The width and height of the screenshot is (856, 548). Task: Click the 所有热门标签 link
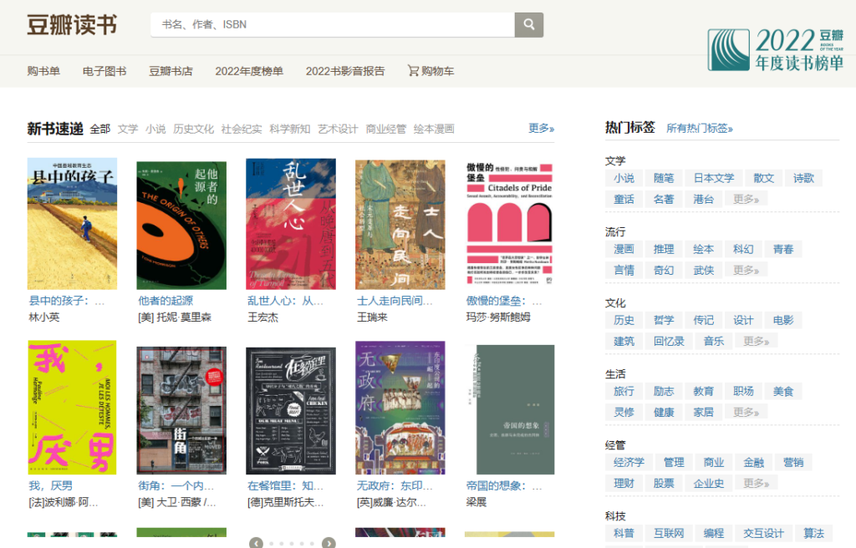[x=699, y=128]
